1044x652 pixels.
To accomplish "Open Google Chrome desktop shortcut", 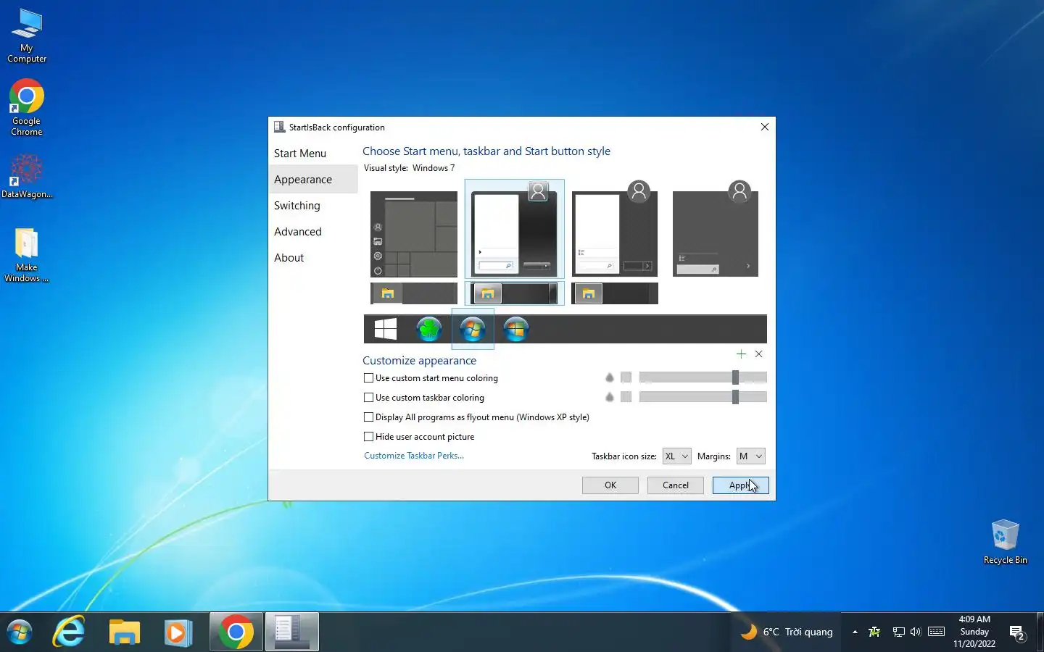I will (27, 107).
